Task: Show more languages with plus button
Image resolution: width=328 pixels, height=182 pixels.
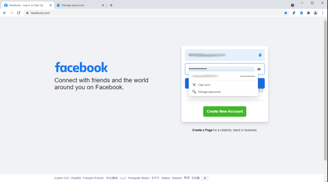Action: pyautogui.click(x=205, y=178)
